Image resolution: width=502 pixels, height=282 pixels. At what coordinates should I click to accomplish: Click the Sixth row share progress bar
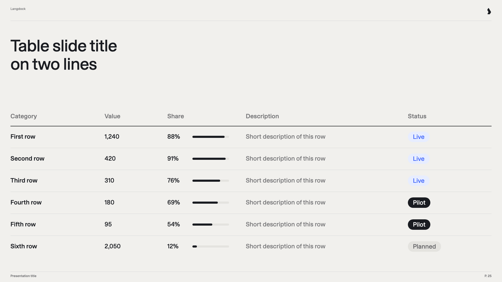click(211, 247)
